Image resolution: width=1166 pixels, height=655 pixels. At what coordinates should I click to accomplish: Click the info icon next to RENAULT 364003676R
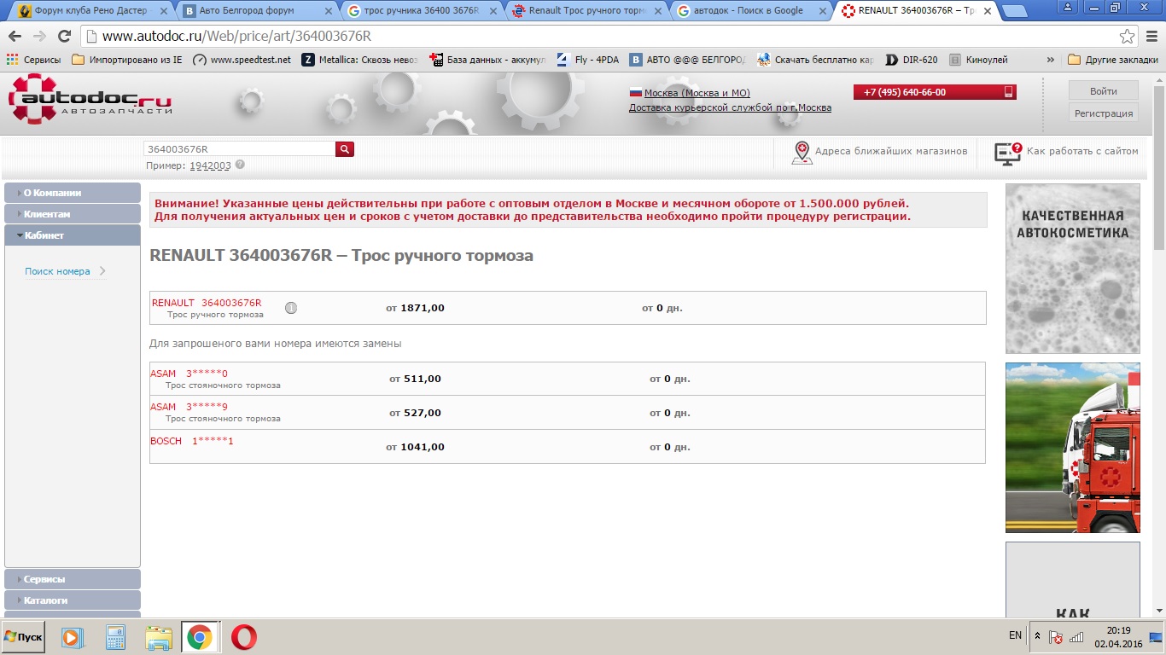(291, 308)
